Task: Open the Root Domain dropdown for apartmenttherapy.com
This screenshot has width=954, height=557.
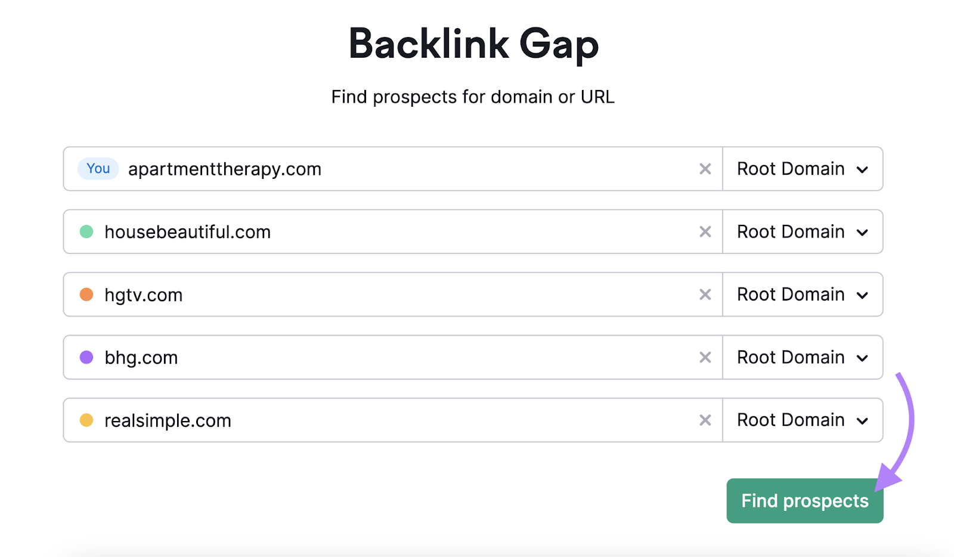Action: pyautogui.click(x=803, y=169)
